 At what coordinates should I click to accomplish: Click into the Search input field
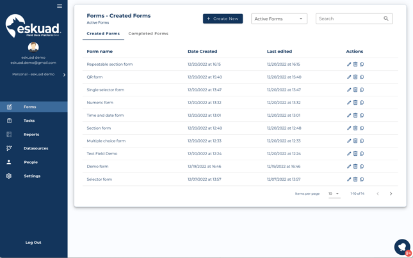[x=349, y=19]
